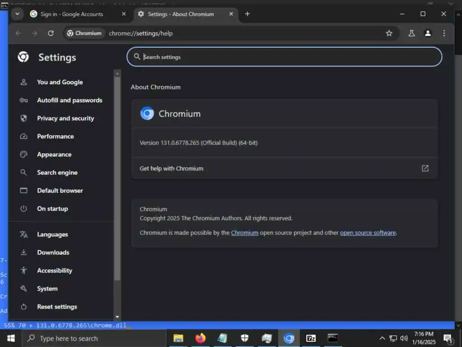Click the volume speaker icon
Image resolution: width=462 pixels, height=347 pixels.
[404, 338]
